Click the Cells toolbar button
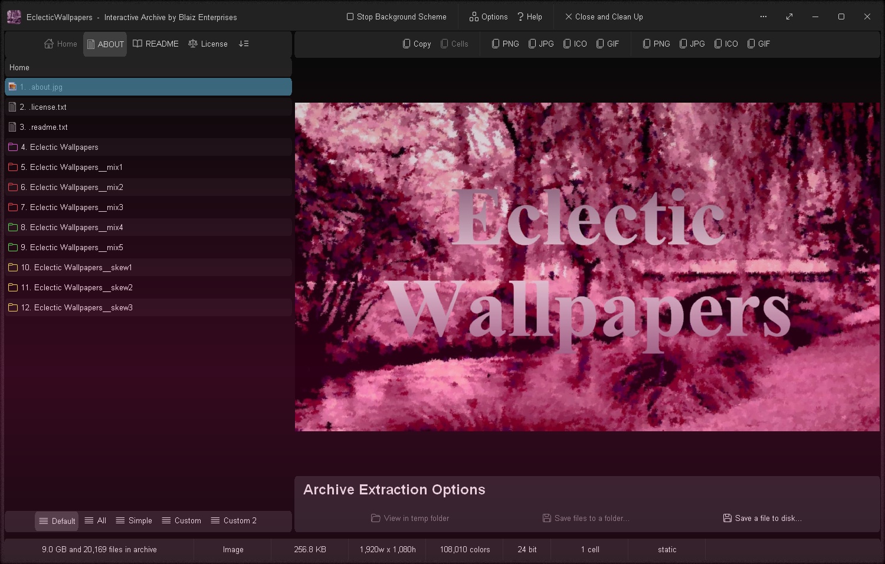Image resolution: width=885 pixels, height=564 pixels. (x=454, y=44)
